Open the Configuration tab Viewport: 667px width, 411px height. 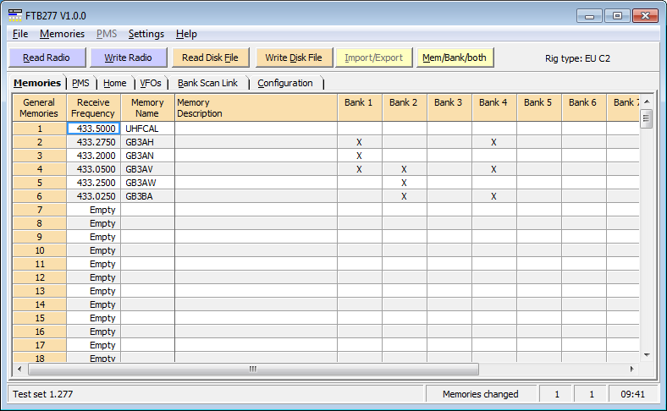click(285, 83)
